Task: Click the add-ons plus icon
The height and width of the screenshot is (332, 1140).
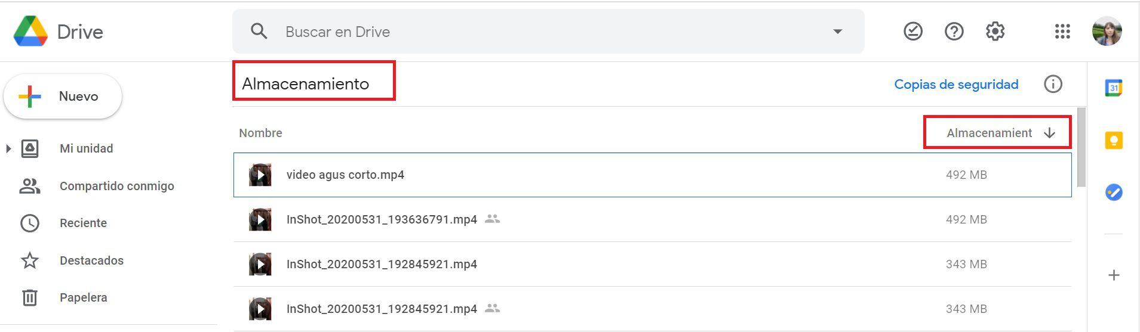Action: pos(1114,275)
